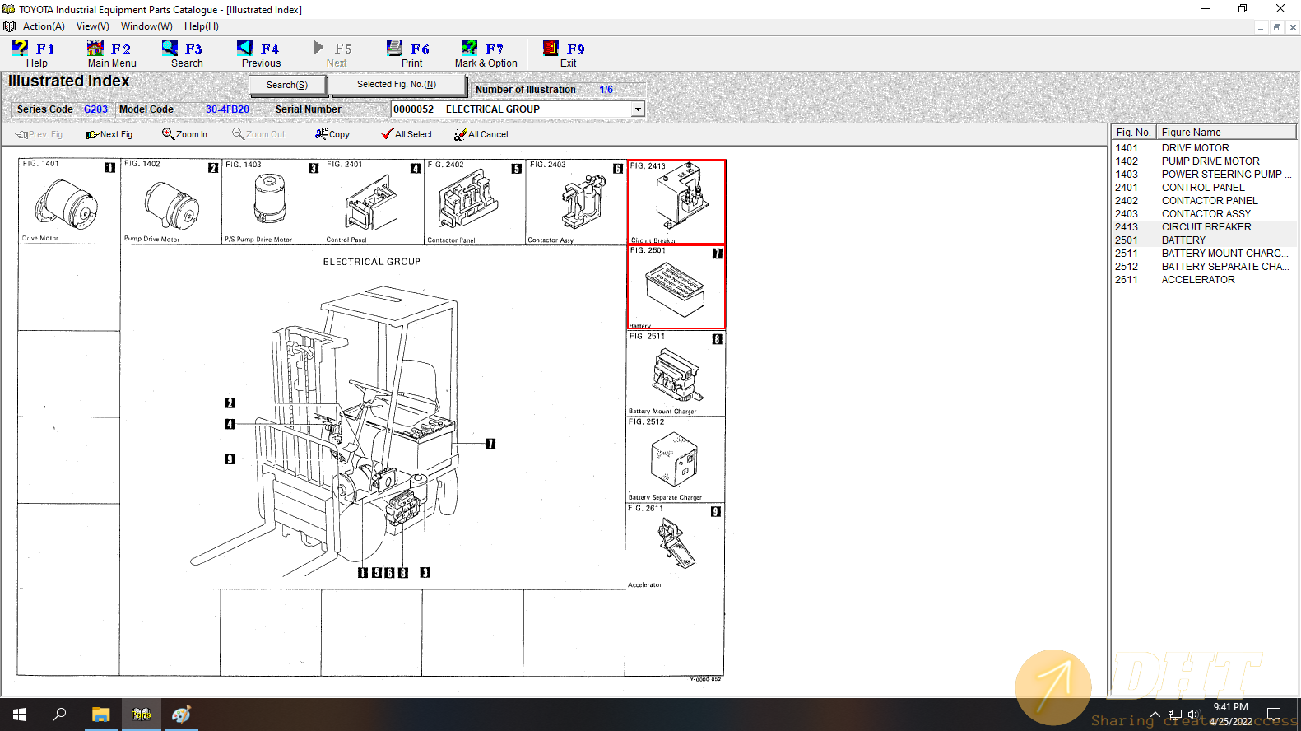Copy the illustration
The height and width of the screenshot is (731, 1301).
pos(332,134)
